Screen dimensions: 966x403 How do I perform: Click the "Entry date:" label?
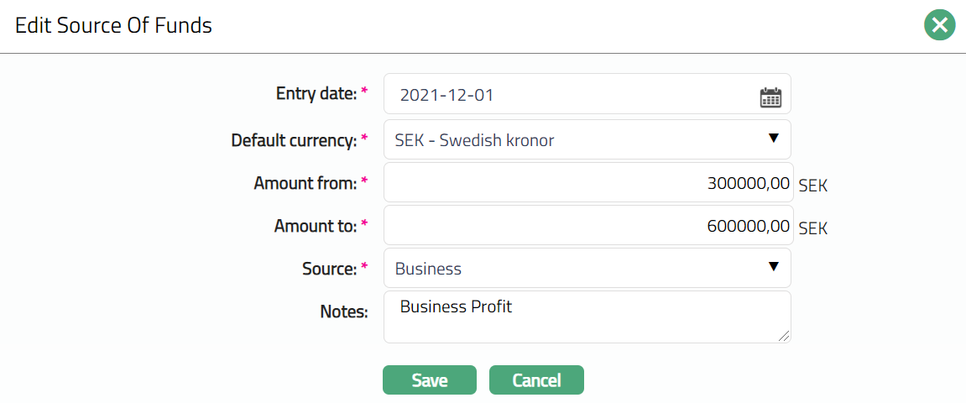[316, 94]
